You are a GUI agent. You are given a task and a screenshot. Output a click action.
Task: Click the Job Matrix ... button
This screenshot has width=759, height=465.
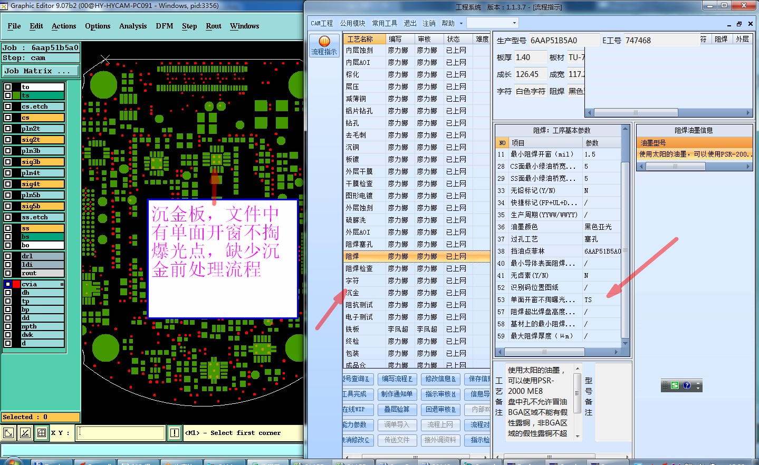tap(41, 71)
